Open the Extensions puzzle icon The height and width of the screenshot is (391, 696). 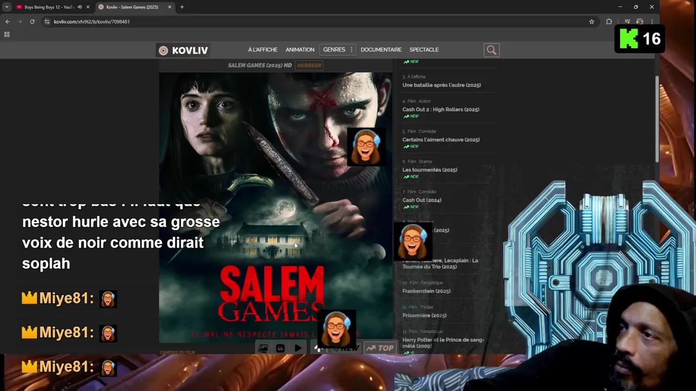[x=609, y=22]
